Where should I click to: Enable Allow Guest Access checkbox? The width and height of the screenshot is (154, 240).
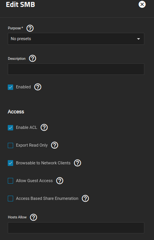tap(10, 181)
